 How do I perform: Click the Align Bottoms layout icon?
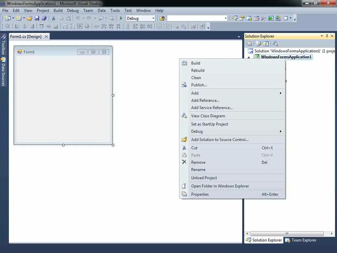pyautogui.click(x=56, y=26)
